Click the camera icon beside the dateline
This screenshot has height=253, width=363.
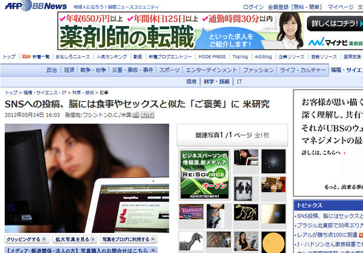[136, 115]
